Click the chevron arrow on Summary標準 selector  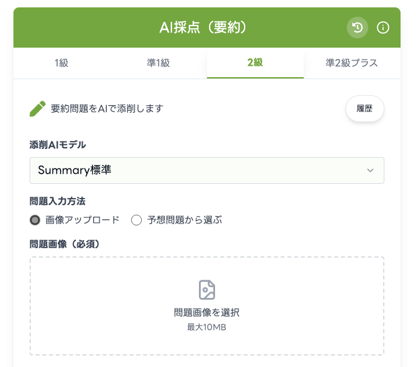(x=370, y=170)
